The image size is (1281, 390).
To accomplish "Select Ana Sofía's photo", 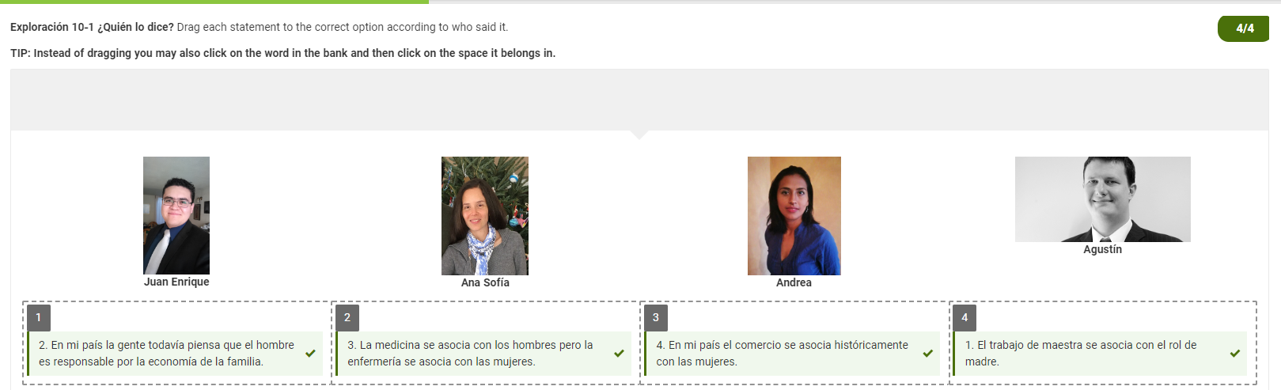I will [484, 215].
